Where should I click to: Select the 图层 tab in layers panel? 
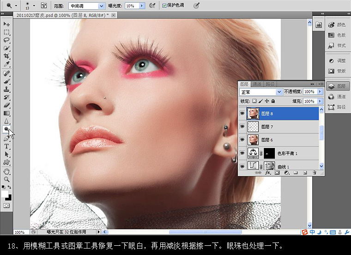(x=244, y=84)
